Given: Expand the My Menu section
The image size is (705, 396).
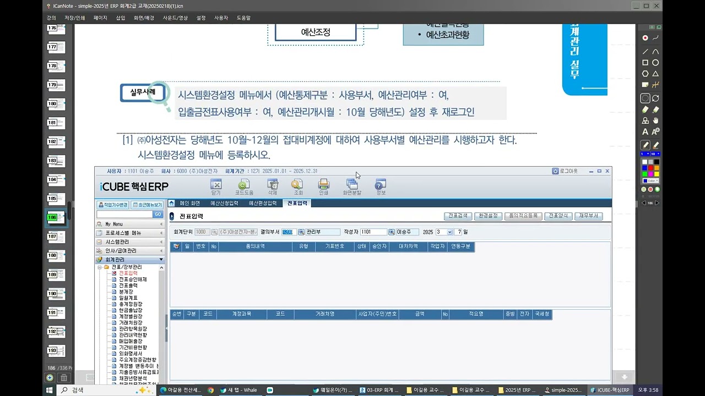Looking at the screenshot, I should pyautogui.click(x=130, y=224).
